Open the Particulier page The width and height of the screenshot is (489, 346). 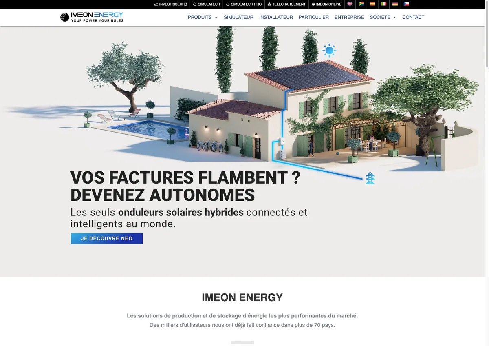click(314, 17)
